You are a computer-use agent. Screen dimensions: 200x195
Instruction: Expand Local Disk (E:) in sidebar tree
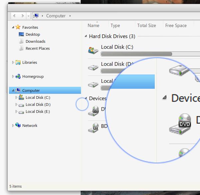click(16, 112)
